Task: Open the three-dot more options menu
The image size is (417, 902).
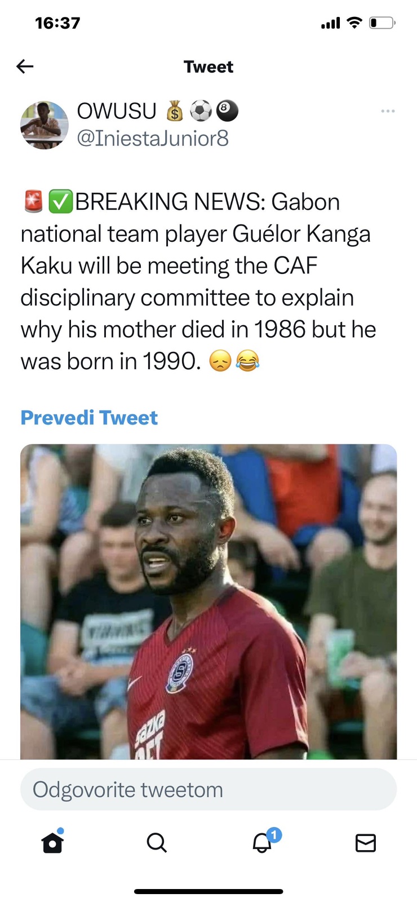Action: [388, 111]
